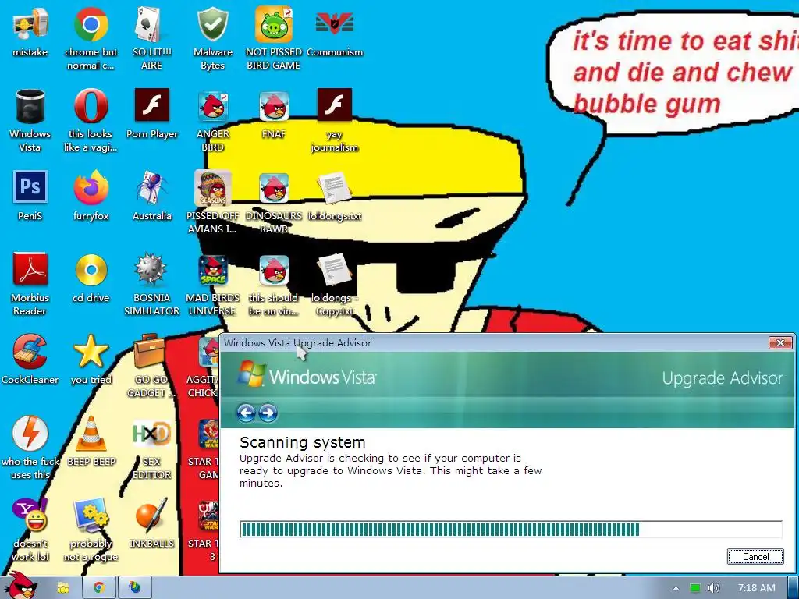Open the Communism desktop icon
This screenshot has width=799, height=599.
(335, 24)
